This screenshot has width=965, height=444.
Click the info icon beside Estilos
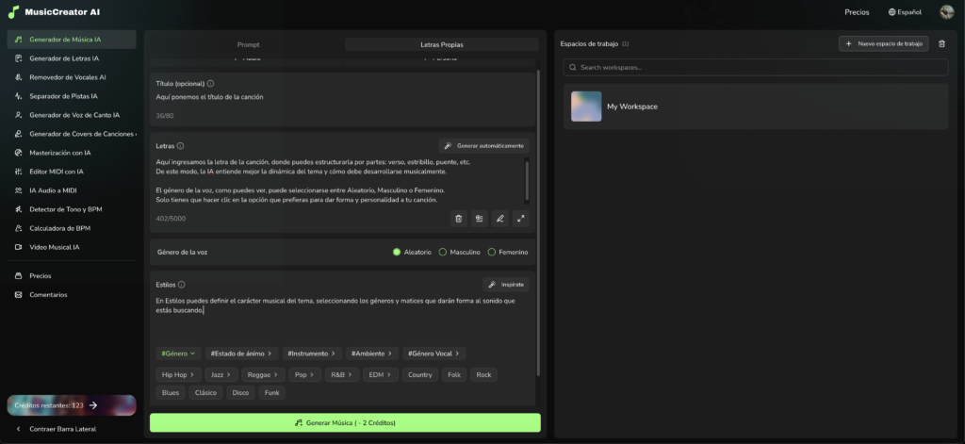pyautogui.click(x=182, y=285)
